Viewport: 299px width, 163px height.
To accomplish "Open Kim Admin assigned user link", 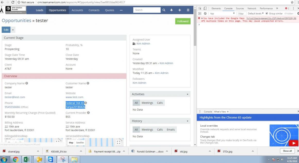I will tap(143, 43).
